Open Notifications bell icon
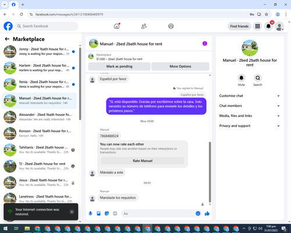Viewport: 291px width, 233px height. [268, 26]
